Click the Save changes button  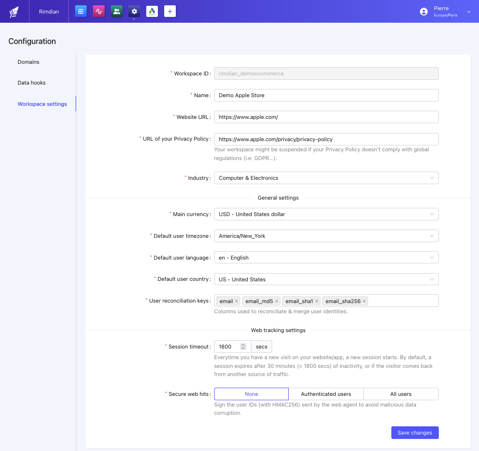point(415,433)
